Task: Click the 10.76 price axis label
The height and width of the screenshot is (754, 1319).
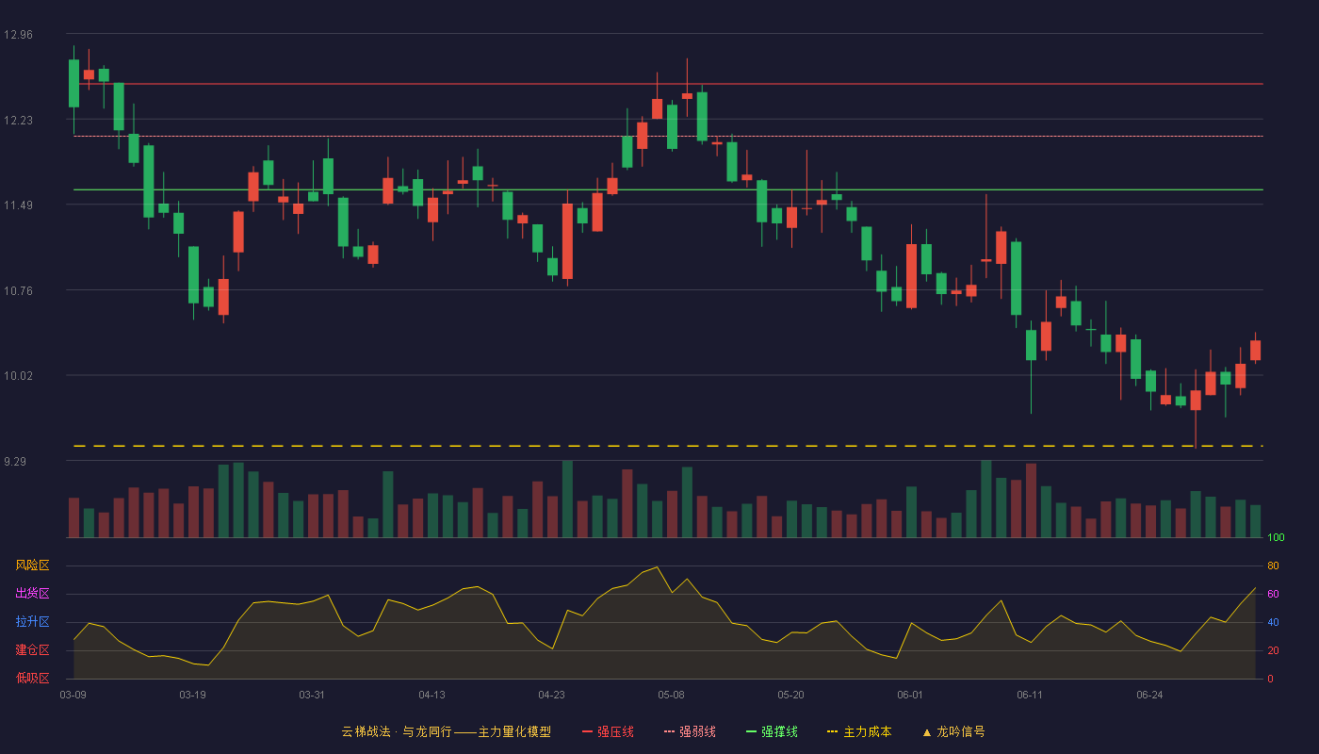Action: (18, 291)
